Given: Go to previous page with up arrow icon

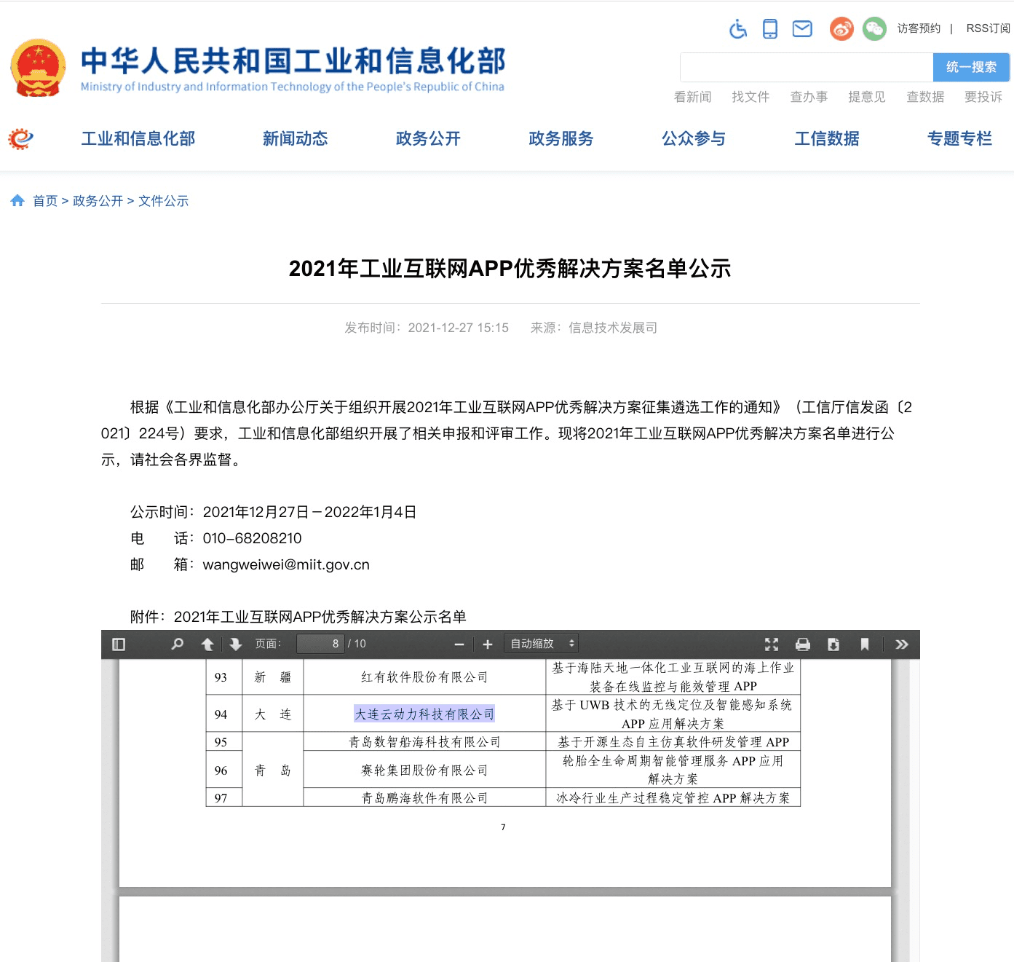Looking at the screenshot, I should (x=207, y=644).
